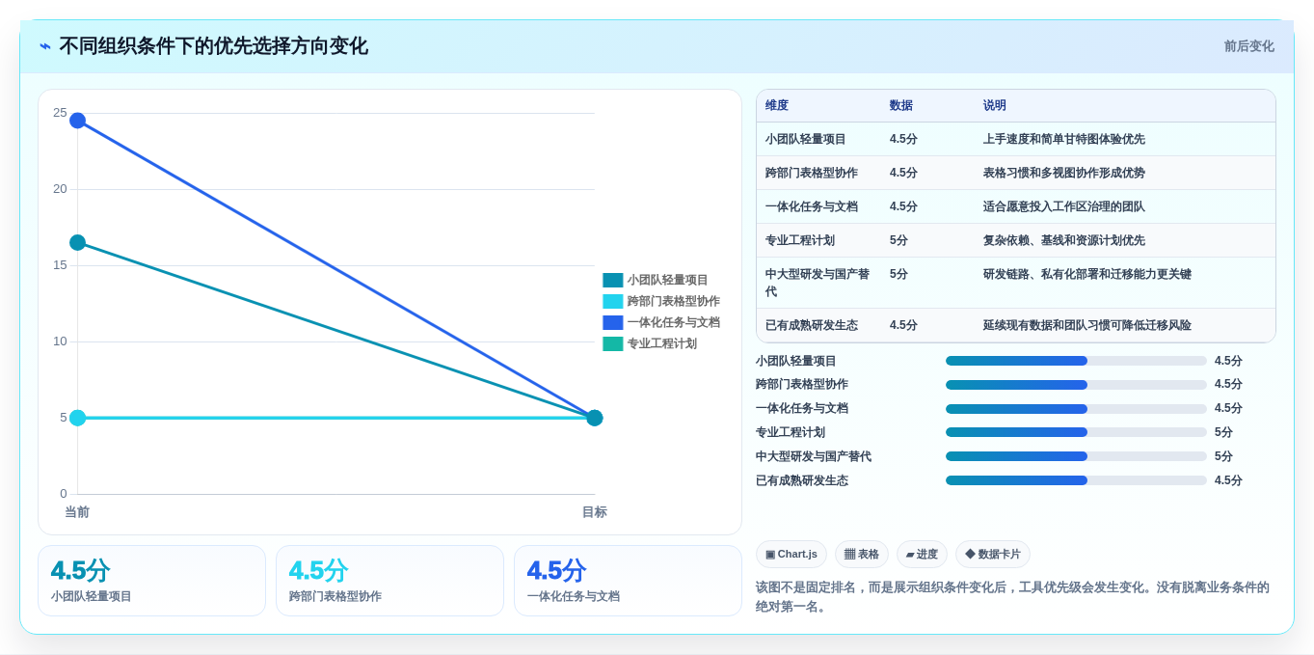Click the 专业工程计划 legend label

[661, 343]
